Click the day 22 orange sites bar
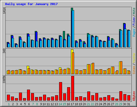Image resolution: width=137 pixels, height=107 pixels. [93, 68]
